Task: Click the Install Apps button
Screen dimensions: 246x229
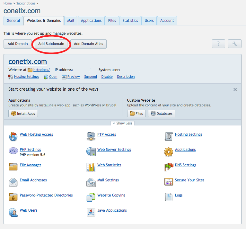Action: click(x=23, y=114)
